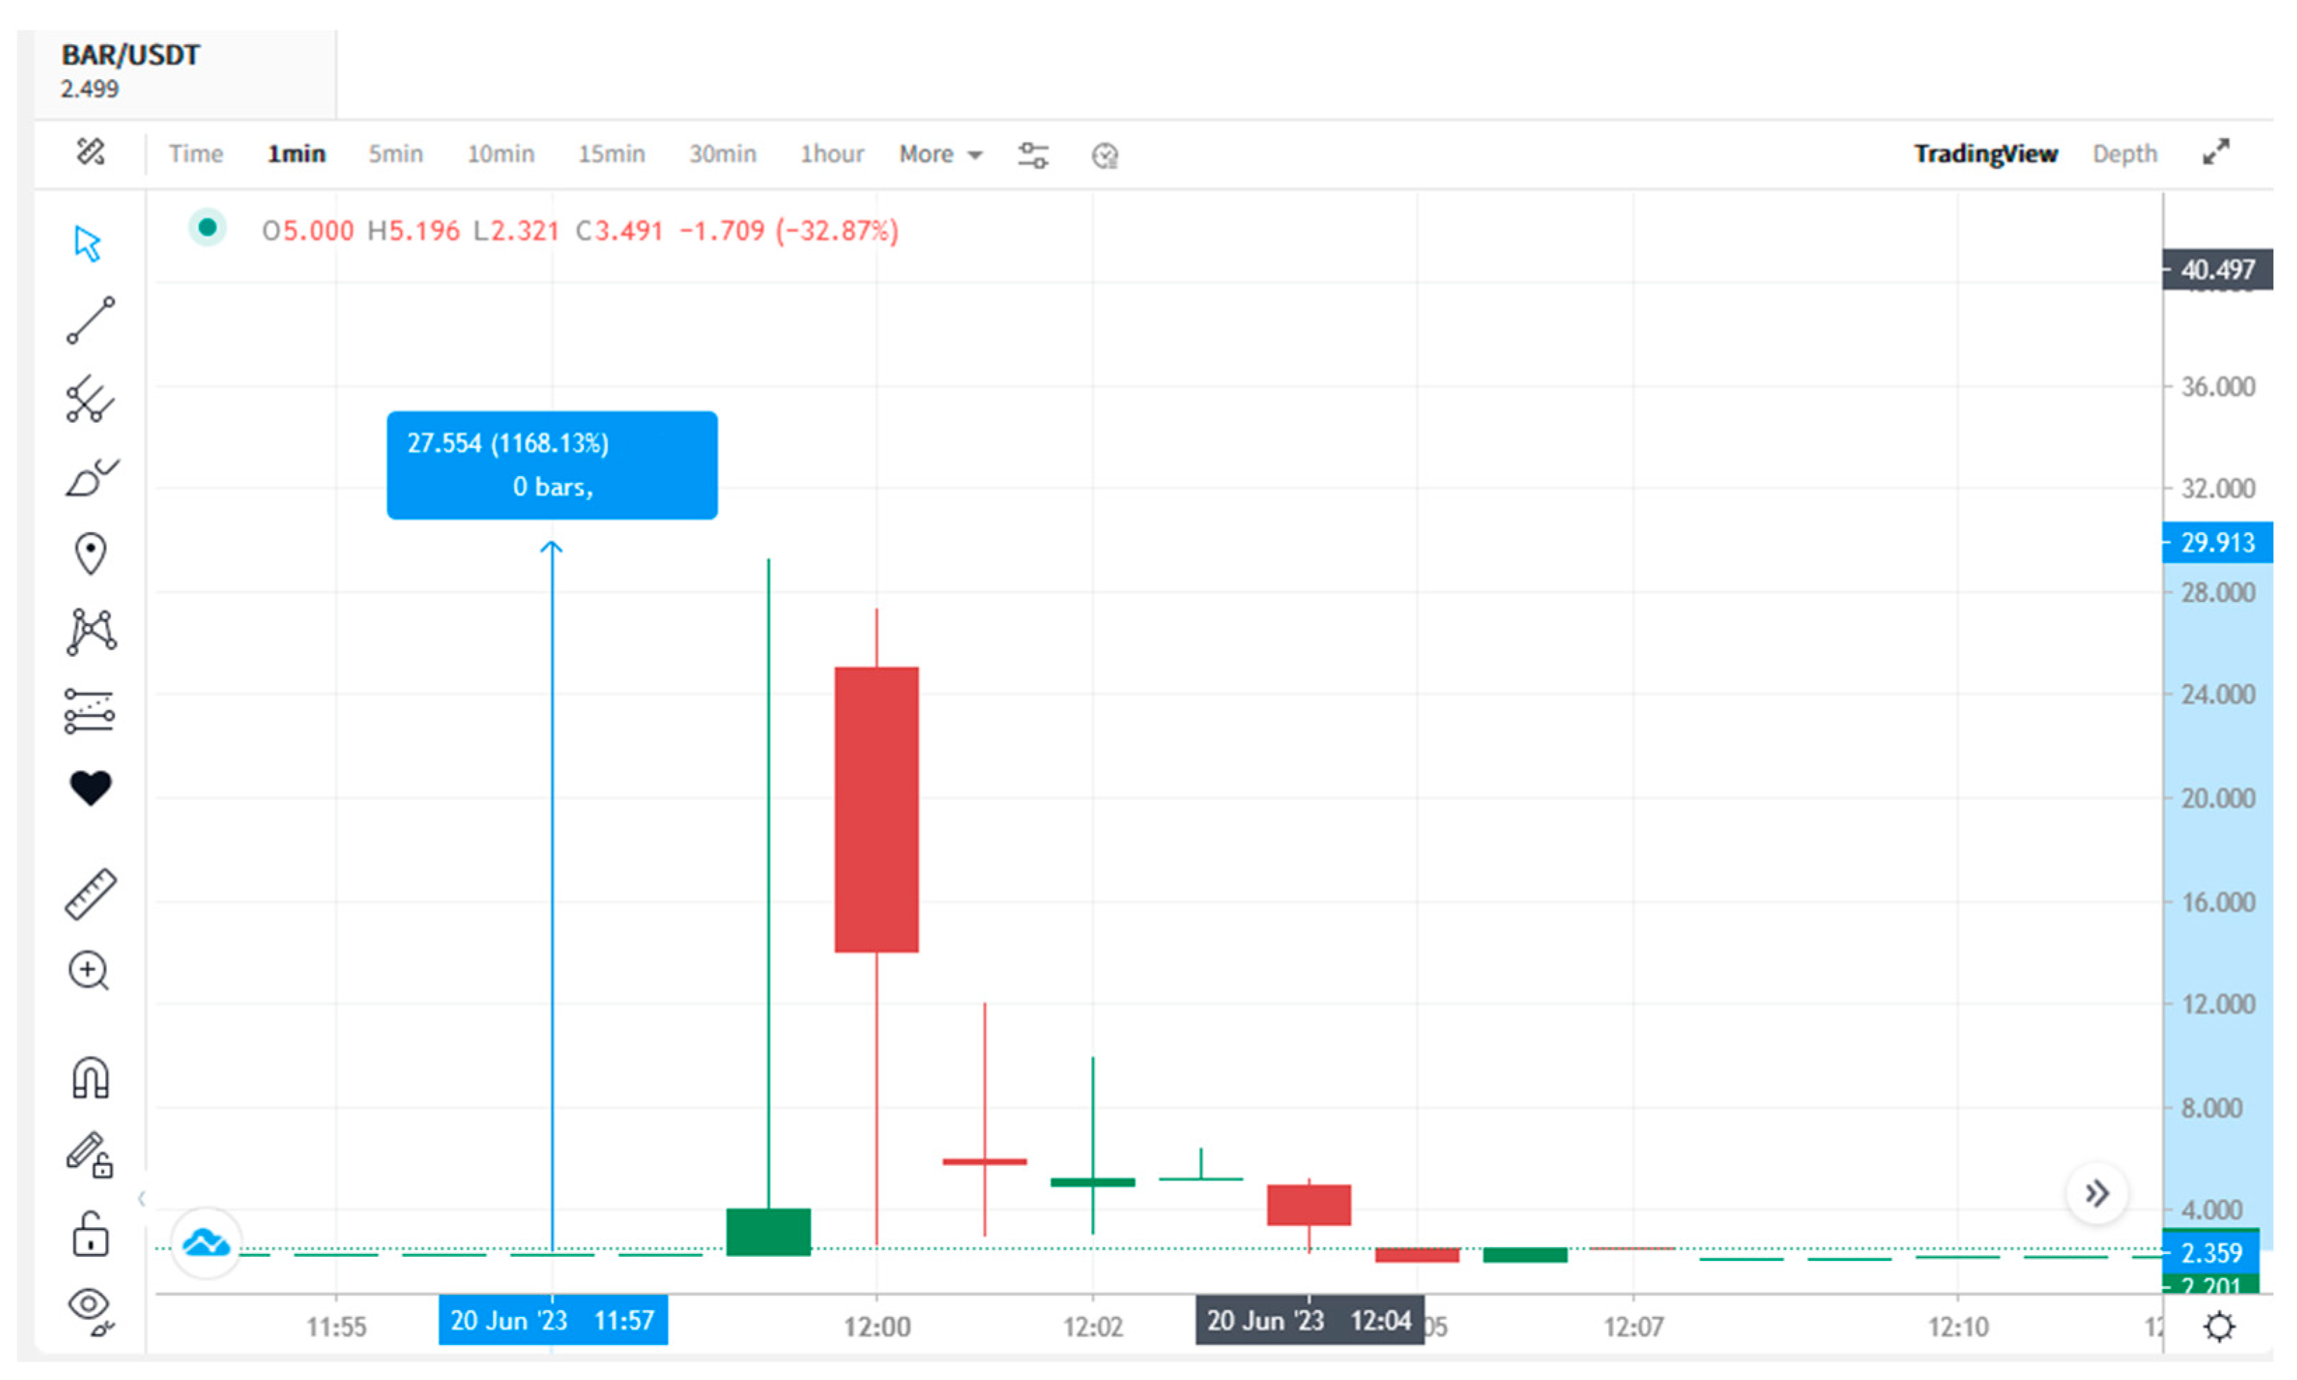Select the ruler measure tool
This screenshot has height=1380, width=2297.
(90, 895)
